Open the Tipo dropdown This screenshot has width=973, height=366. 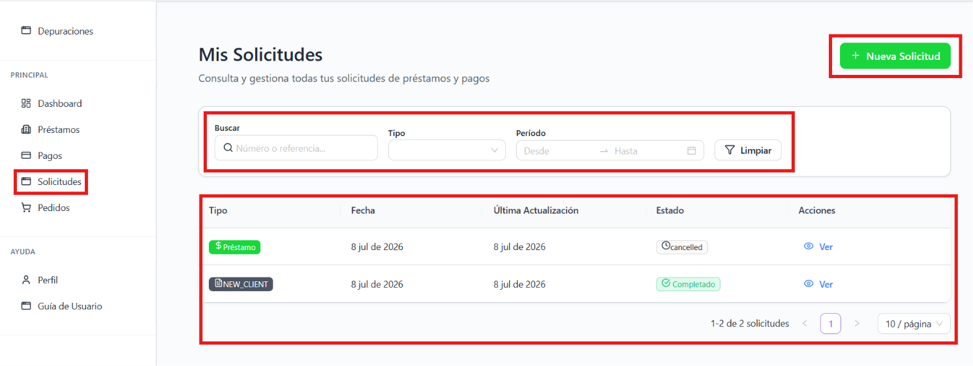447,150
